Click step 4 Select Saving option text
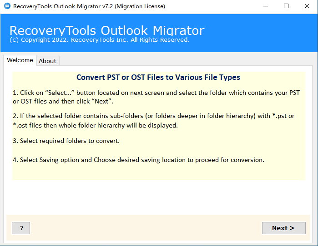The width and height of the screenshot is (318, 246). point(138,160)
